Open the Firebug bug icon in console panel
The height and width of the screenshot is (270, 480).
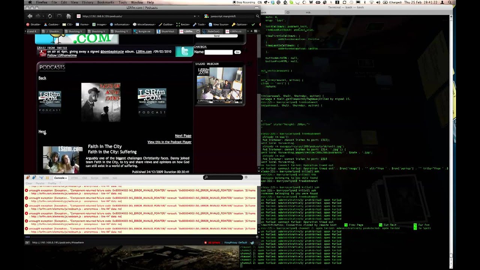28,178
